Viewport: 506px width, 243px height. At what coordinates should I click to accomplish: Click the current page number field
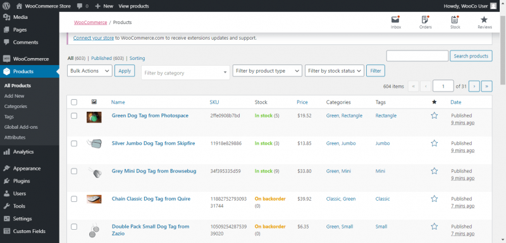tap(443, 86)
